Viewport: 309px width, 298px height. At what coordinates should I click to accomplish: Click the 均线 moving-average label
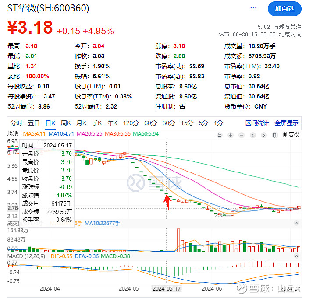tap(12, 134)
